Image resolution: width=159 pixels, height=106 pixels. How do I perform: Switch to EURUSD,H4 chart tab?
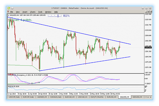(x=111, y=97)
